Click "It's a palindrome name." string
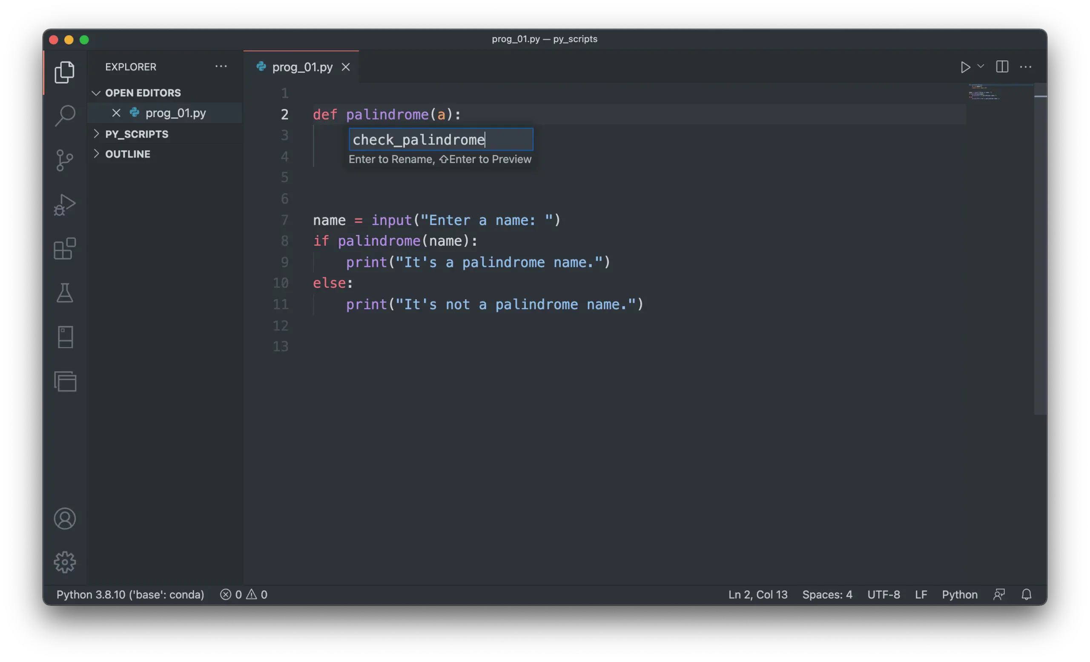This screenshot has height=662, width=1090. tap(499, 262)
